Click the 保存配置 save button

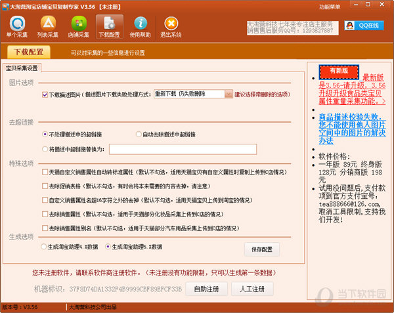[262, 249]
